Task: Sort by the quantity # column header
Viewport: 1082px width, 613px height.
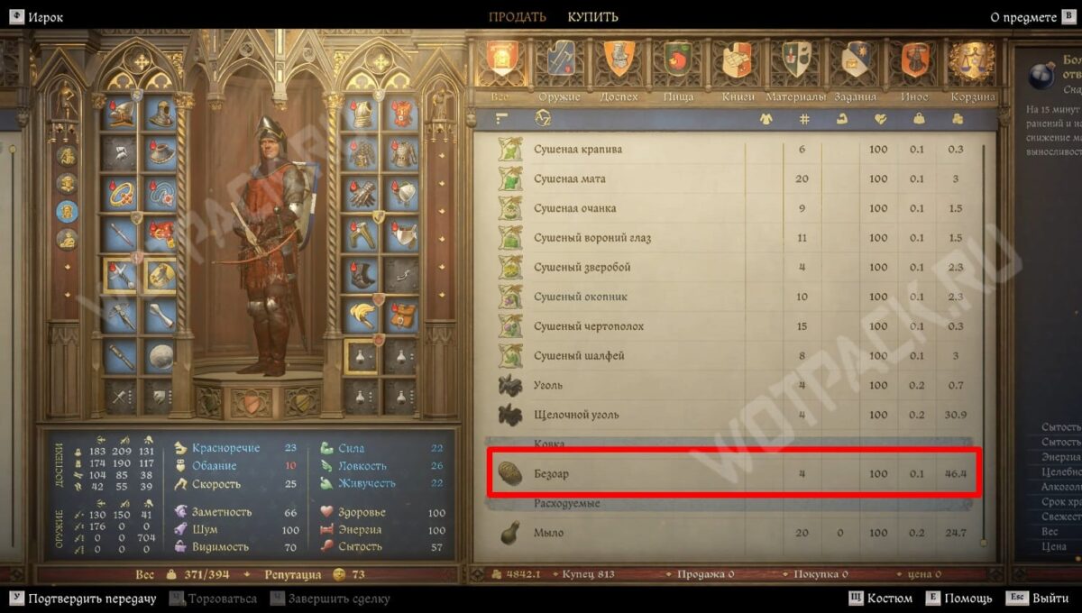Action: [803, 119]
